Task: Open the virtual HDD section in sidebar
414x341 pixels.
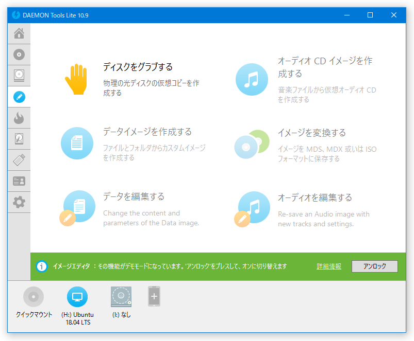Action: pos(19,139)
